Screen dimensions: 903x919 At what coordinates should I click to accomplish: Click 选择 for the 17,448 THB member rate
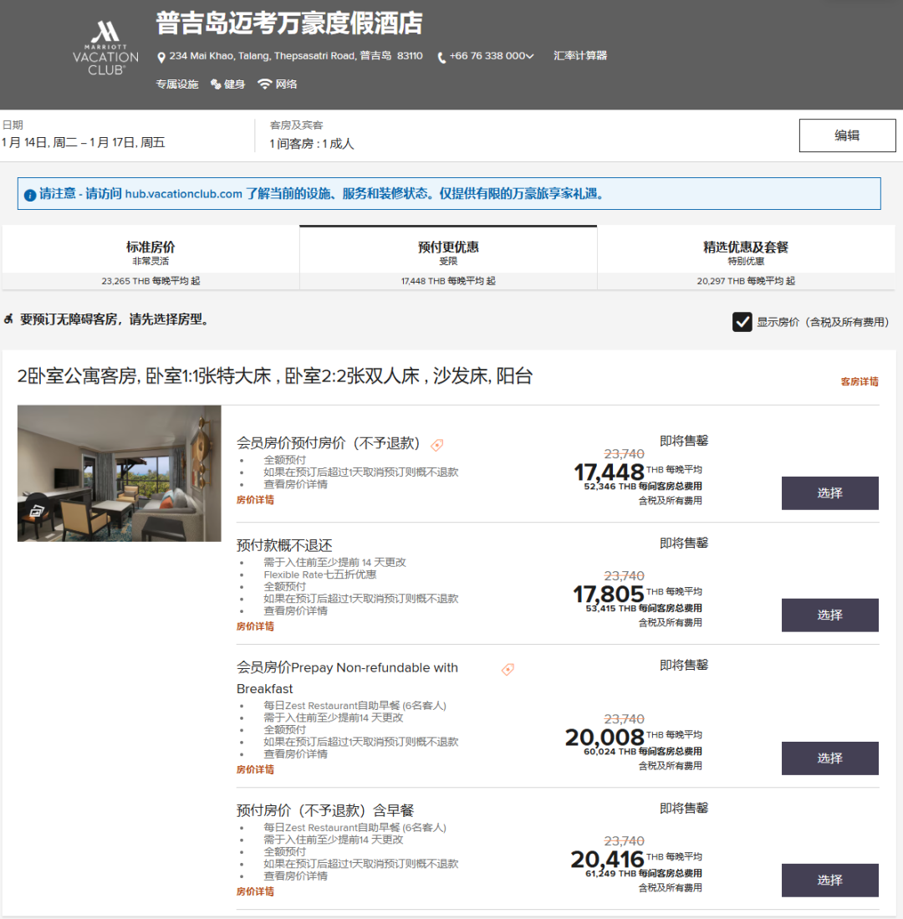pos(829,493)
